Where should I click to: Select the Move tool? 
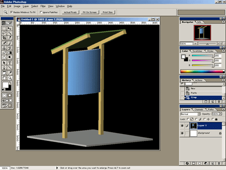(x=10, y=29)
